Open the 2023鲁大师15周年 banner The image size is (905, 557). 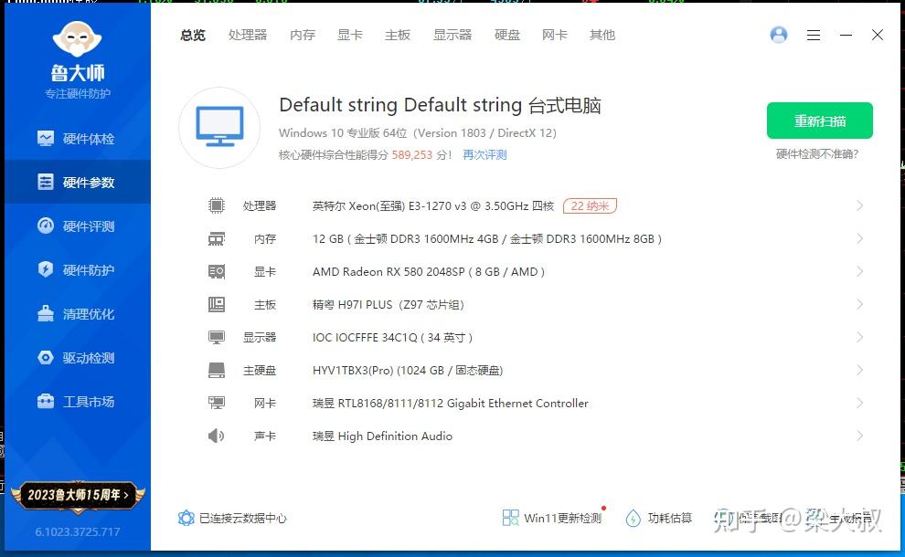pos(78,495)
